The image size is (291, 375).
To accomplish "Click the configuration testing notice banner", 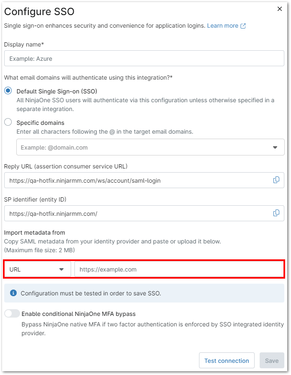I will pos(145,293).
